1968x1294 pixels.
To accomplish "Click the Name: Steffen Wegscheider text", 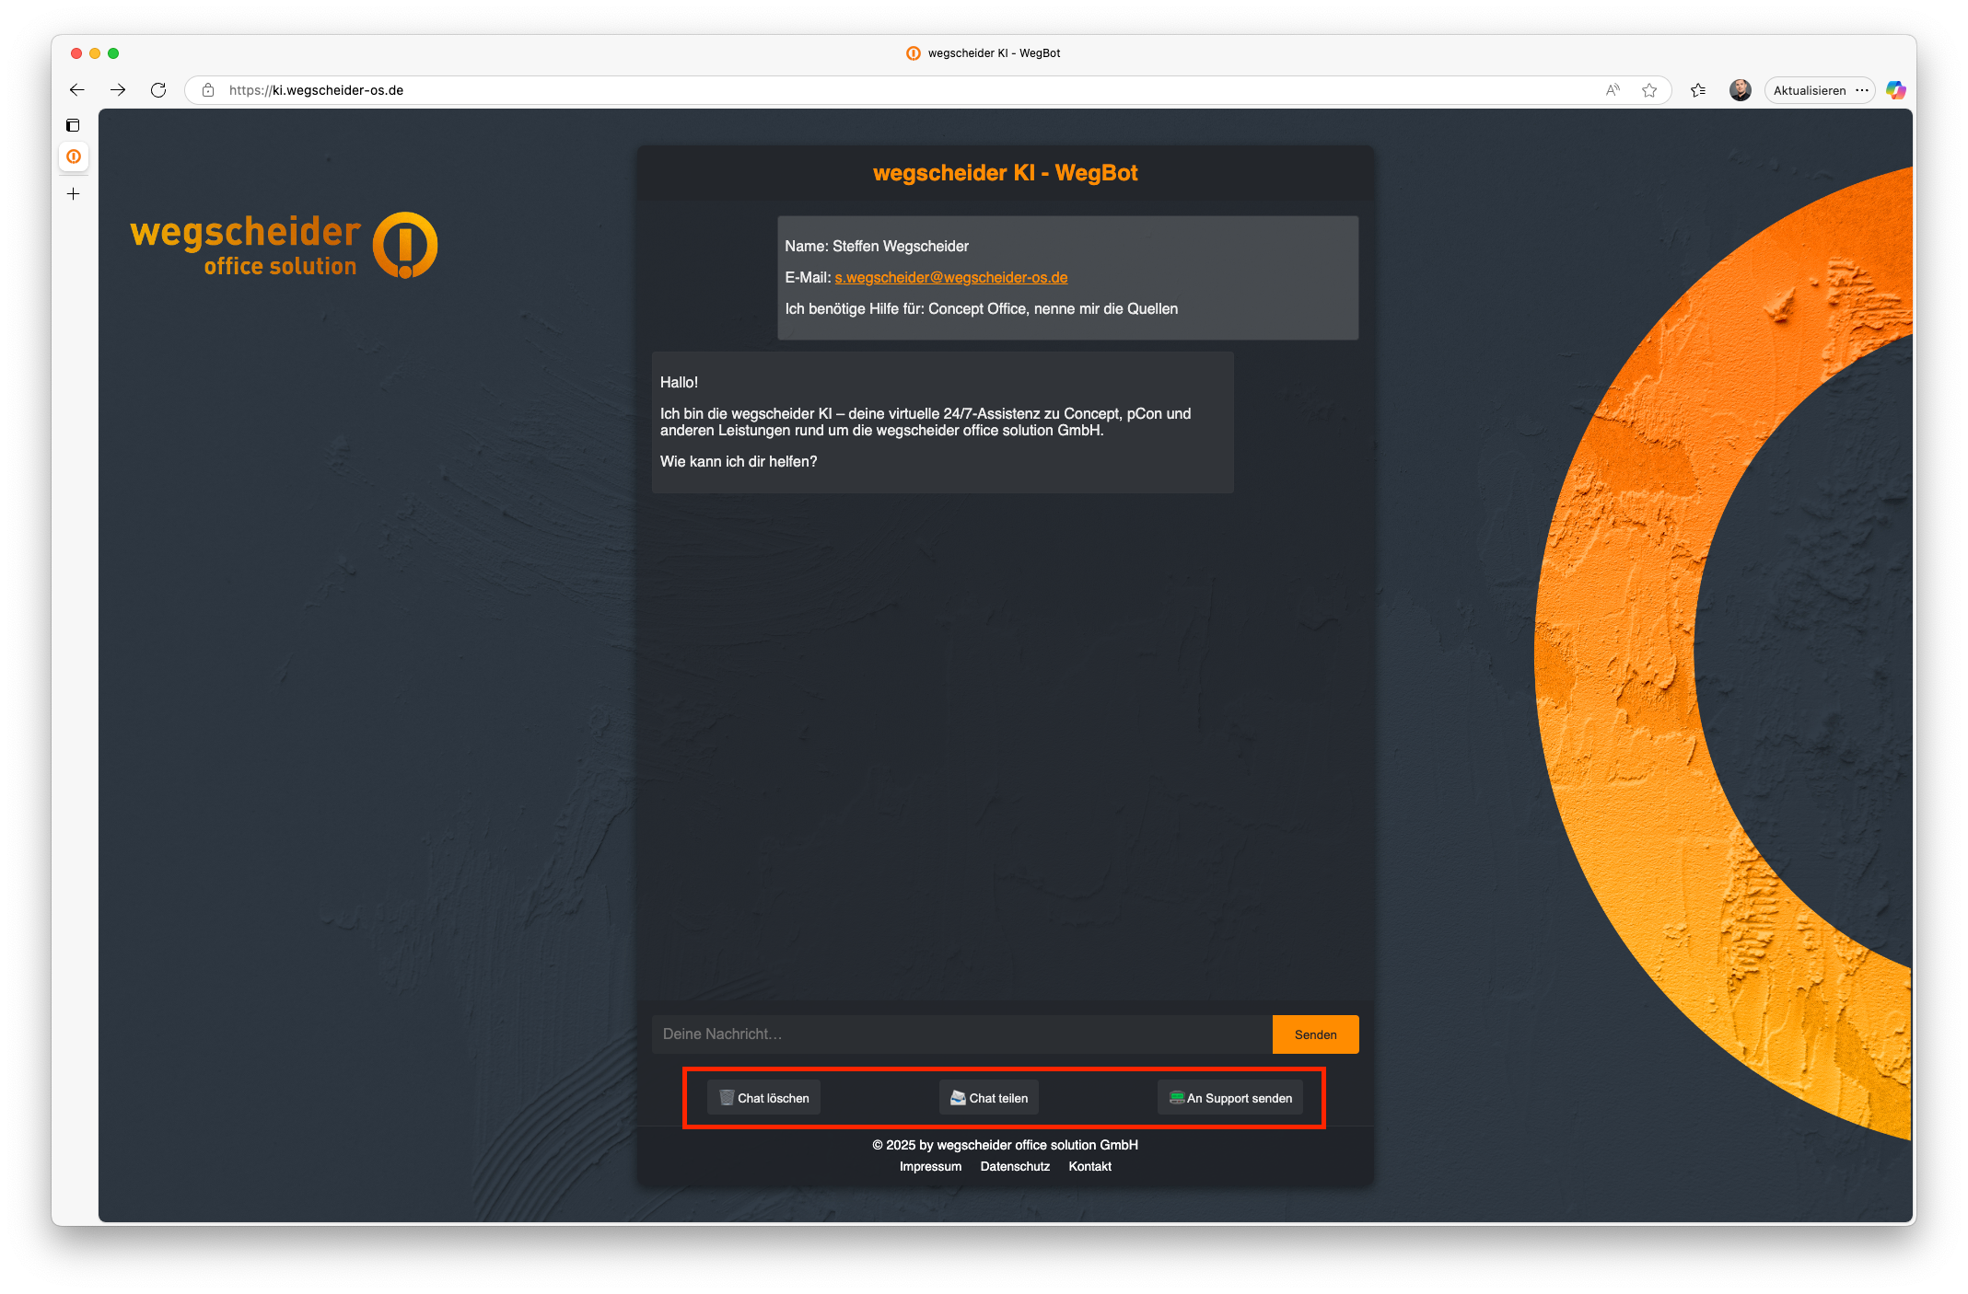I will point(877,246).
